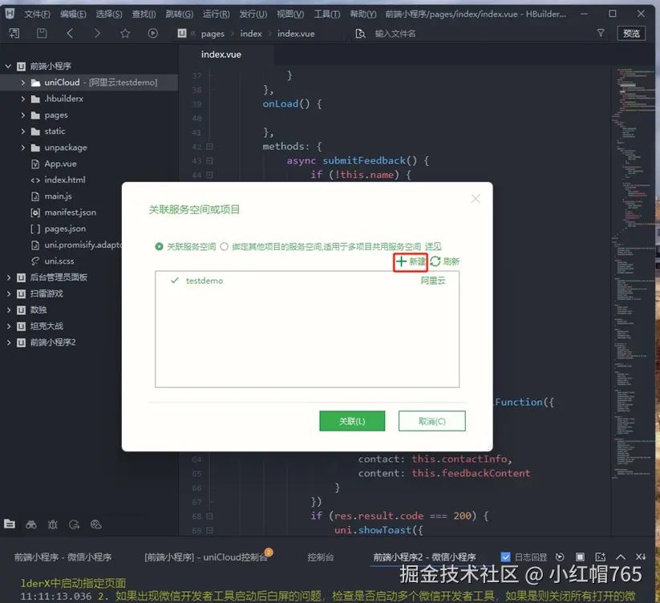Toggle 日志回显 checkbox
Viewport: 660px width, 603px height.
pos(505,556)
